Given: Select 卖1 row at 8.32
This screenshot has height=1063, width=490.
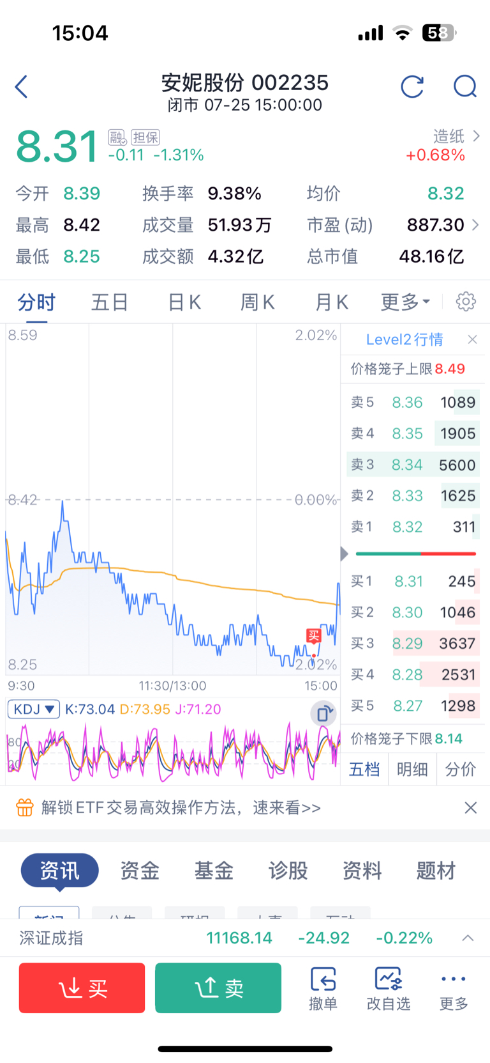Looking at the screenshot, I should point(413,527).
